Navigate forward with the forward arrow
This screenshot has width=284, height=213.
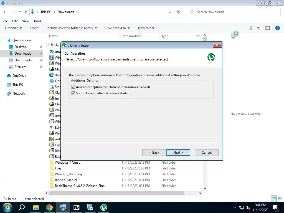click(x=13, y=12)
